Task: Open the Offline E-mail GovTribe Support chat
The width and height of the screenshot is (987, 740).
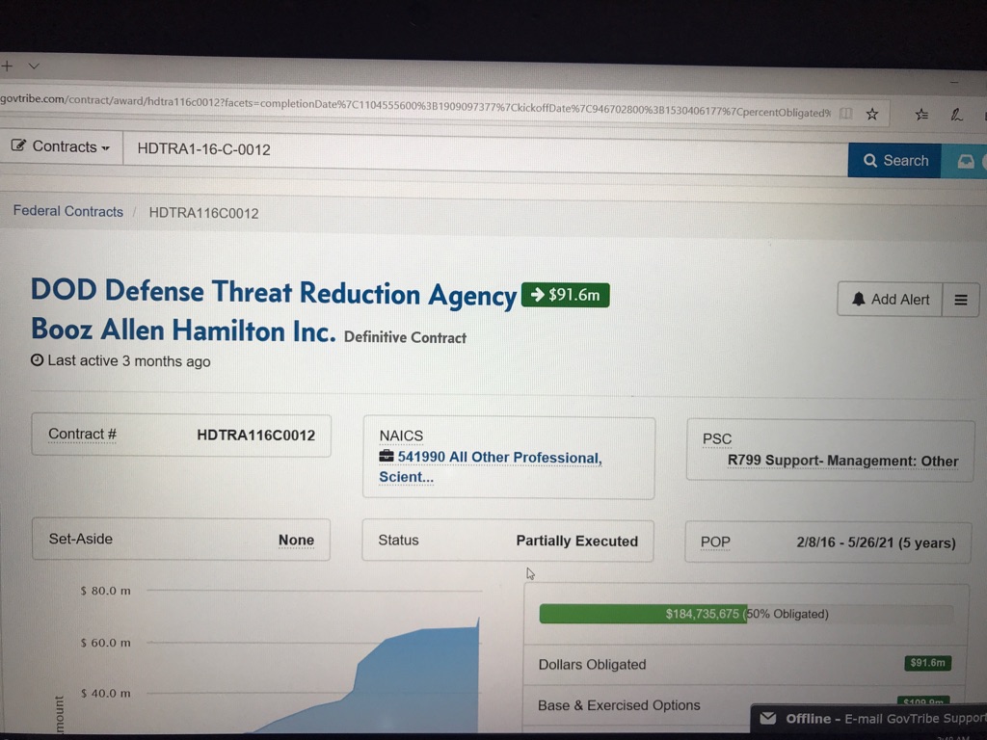Action: pyautogui.click(x=872, y=718)
